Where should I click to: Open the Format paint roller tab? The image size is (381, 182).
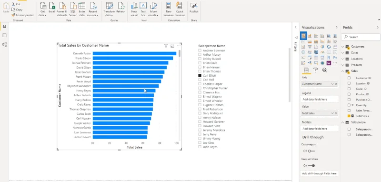(x=315, y=70)
